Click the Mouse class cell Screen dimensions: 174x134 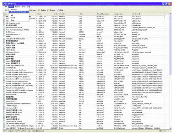tap(81, 104)
